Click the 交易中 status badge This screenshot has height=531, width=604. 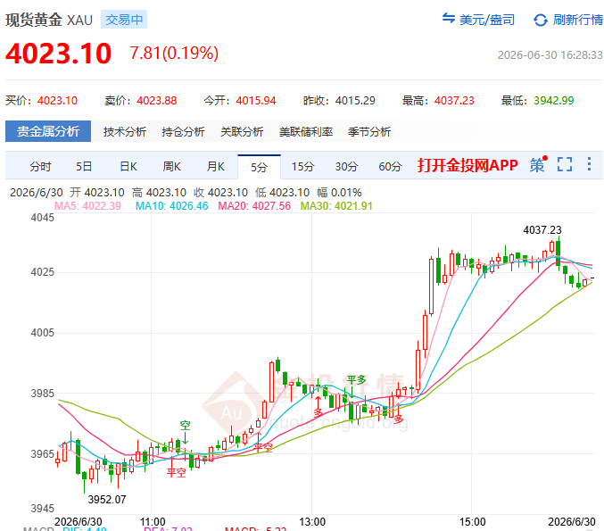tap(124, 20)
